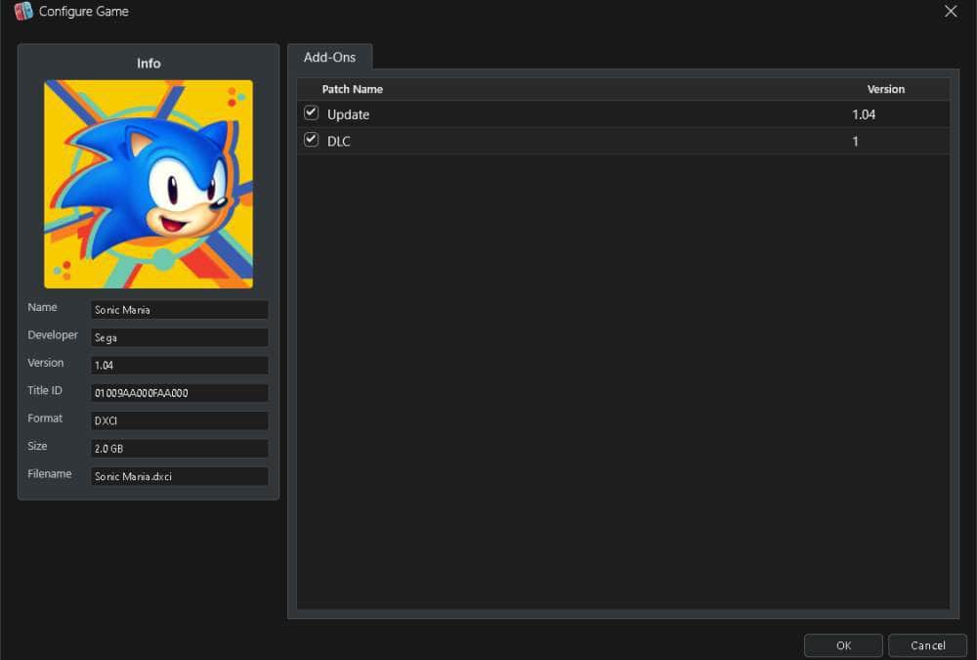
Task: Uncheck the Update patch checkbox
Action: point(311,112)
